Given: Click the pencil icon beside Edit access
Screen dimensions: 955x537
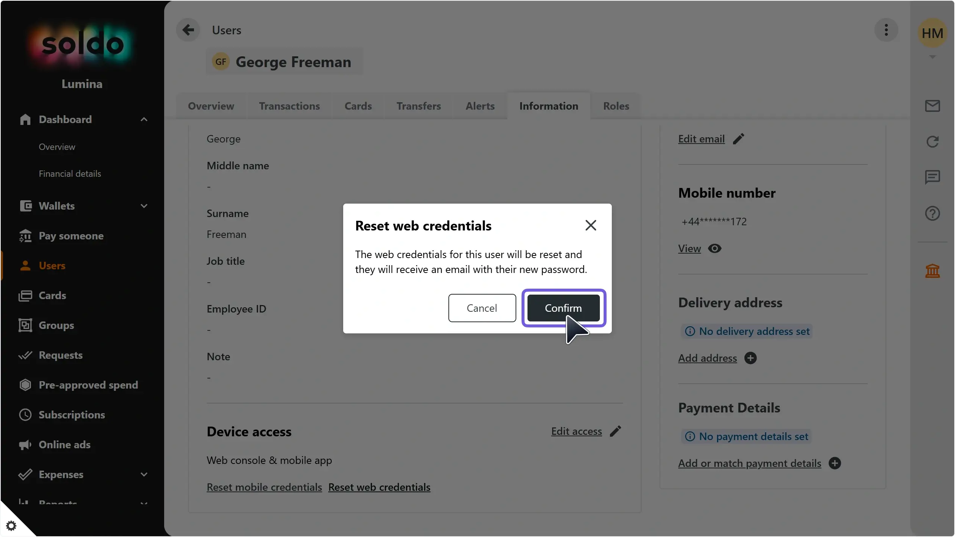Looking at the screenshot, I should 615,431.
